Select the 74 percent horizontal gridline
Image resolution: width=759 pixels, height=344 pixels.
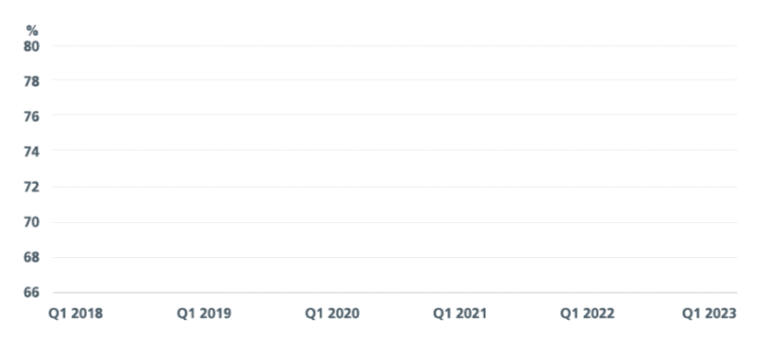pyautogui.click(x=395, y=150)
